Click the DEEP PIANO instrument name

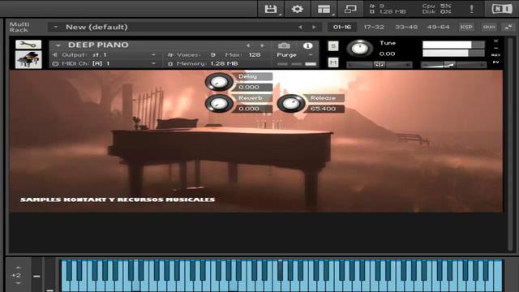click(98, 45)
